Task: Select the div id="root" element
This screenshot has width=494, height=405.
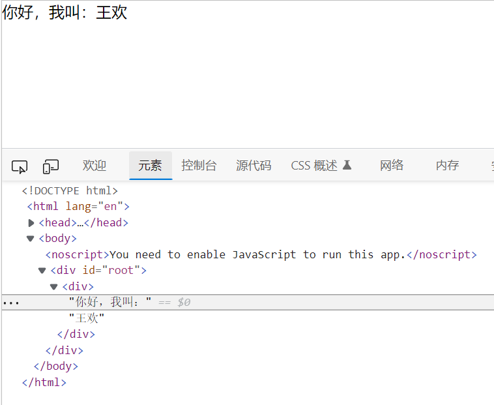Action: [98, 271]
